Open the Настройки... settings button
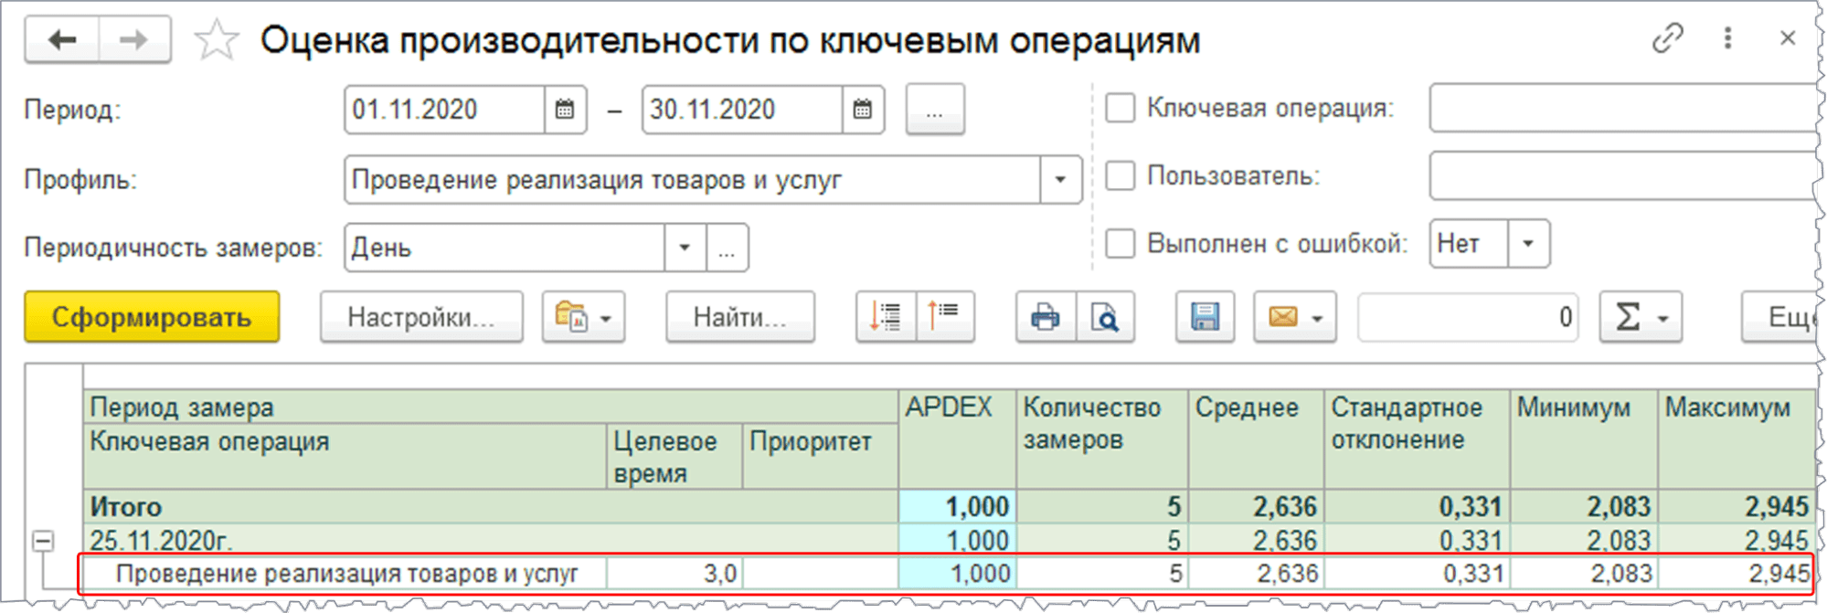Image resolution: width=1827 pixels, height=613 pixels. 420,317
